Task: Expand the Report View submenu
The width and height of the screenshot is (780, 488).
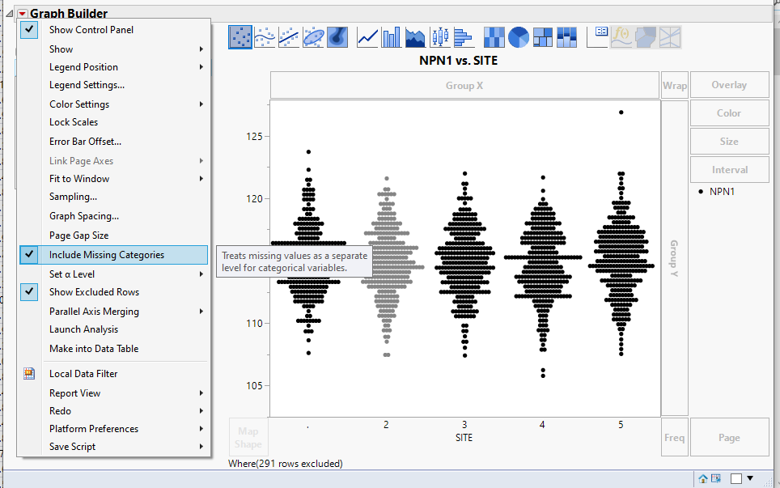Action: click(114, 393)
